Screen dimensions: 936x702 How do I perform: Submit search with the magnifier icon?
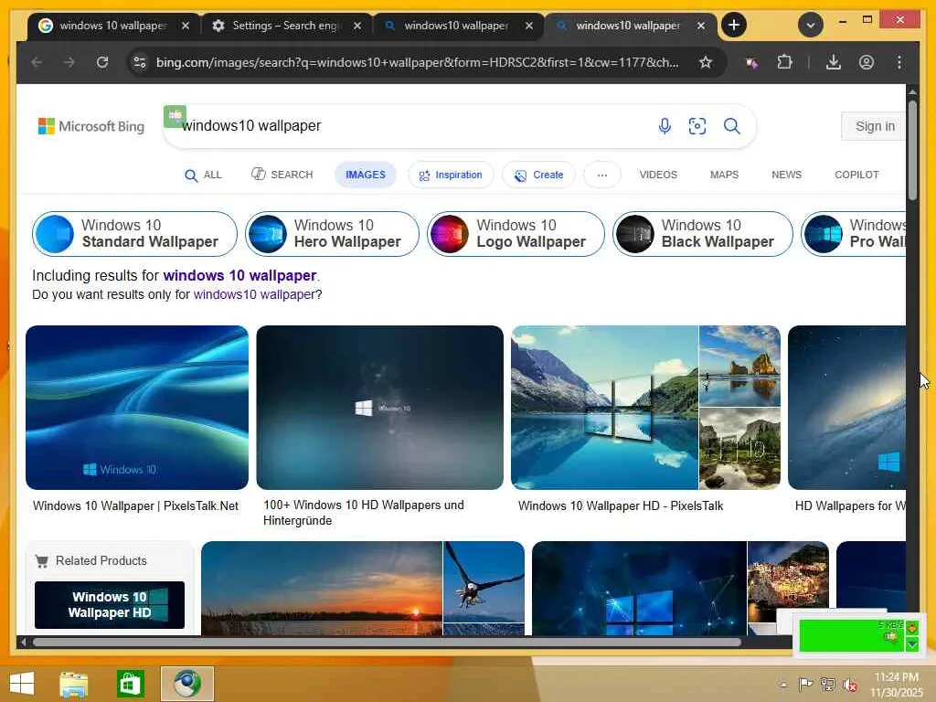tap(732, 126)
